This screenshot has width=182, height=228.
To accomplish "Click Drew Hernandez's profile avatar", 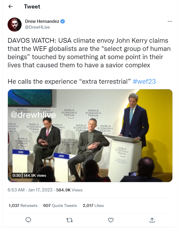I will pos(14,24).
